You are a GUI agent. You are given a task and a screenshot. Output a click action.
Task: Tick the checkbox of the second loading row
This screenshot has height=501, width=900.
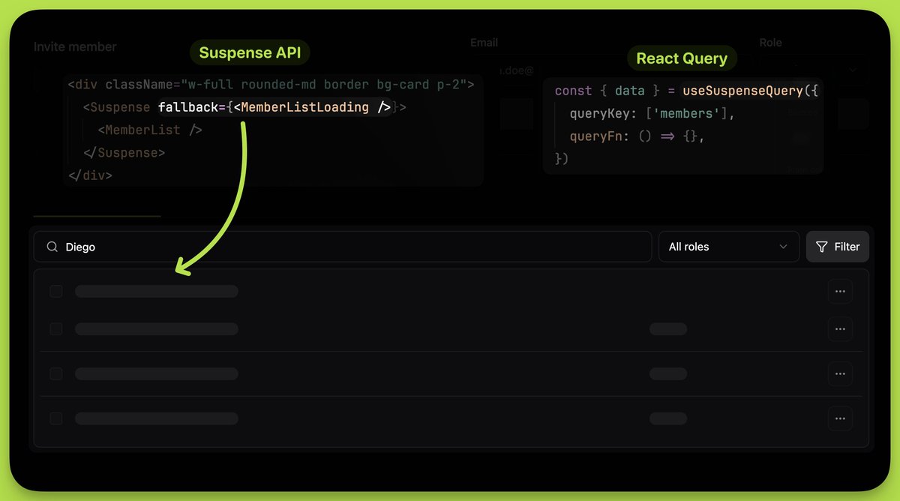pyautogui.click(x=56, y=328)
